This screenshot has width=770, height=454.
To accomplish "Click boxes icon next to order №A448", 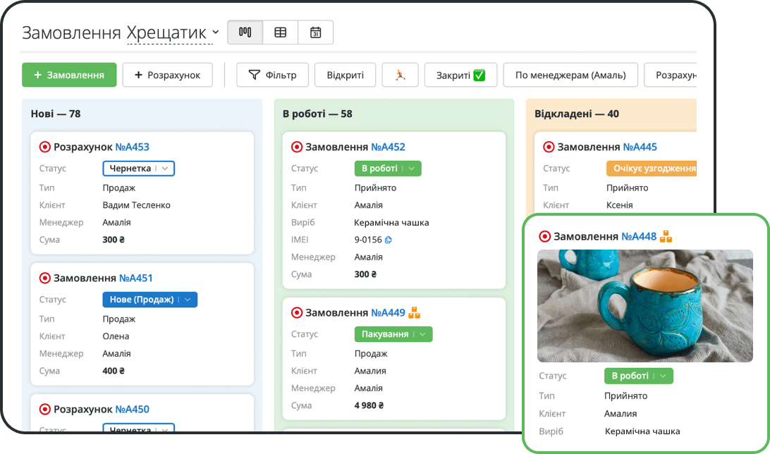I will point(666,237).
